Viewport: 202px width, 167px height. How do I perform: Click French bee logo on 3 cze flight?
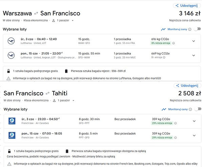(12, 121)
